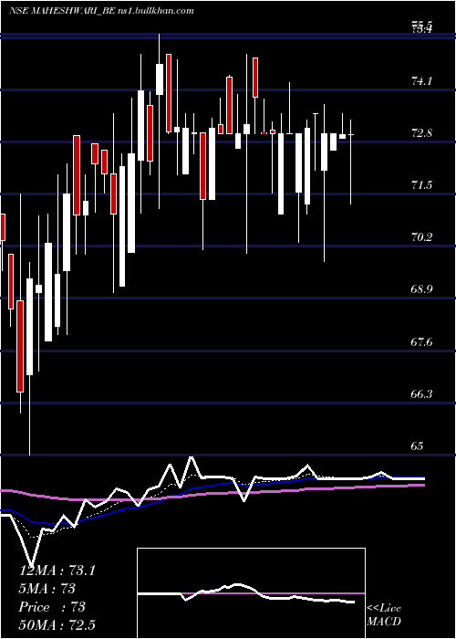Click the 12MA : 73.1 readout
Viewport: 456px width, 639px height.
click(57, 571)
